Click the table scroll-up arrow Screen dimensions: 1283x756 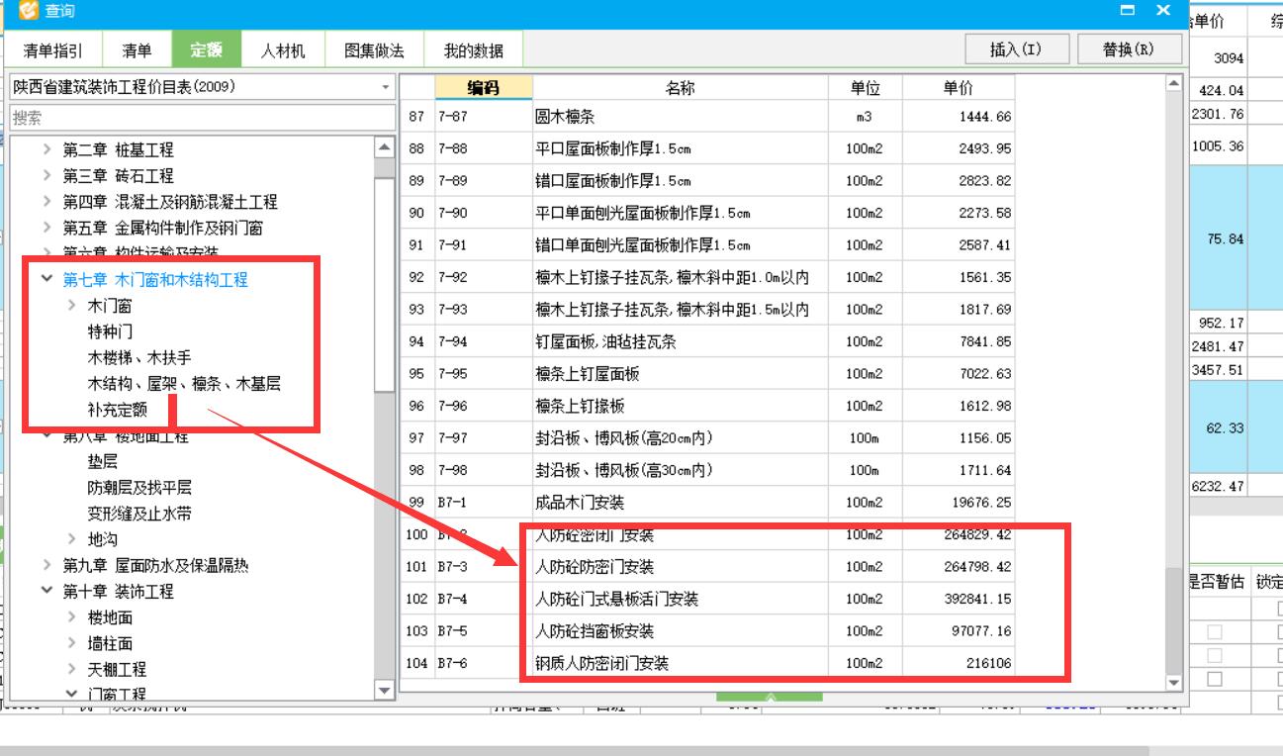coord(1174,84)
